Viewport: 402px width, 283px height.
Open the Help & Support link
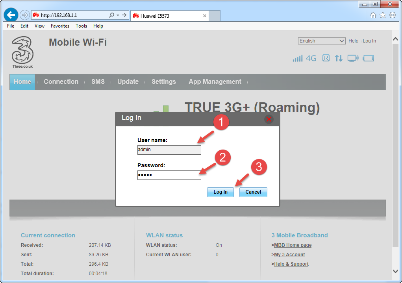coord(291,264)
